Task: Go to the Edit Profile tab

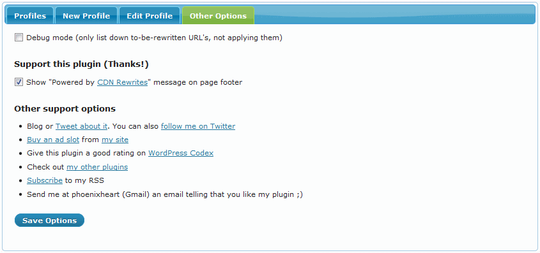Action: click(150, 16)
